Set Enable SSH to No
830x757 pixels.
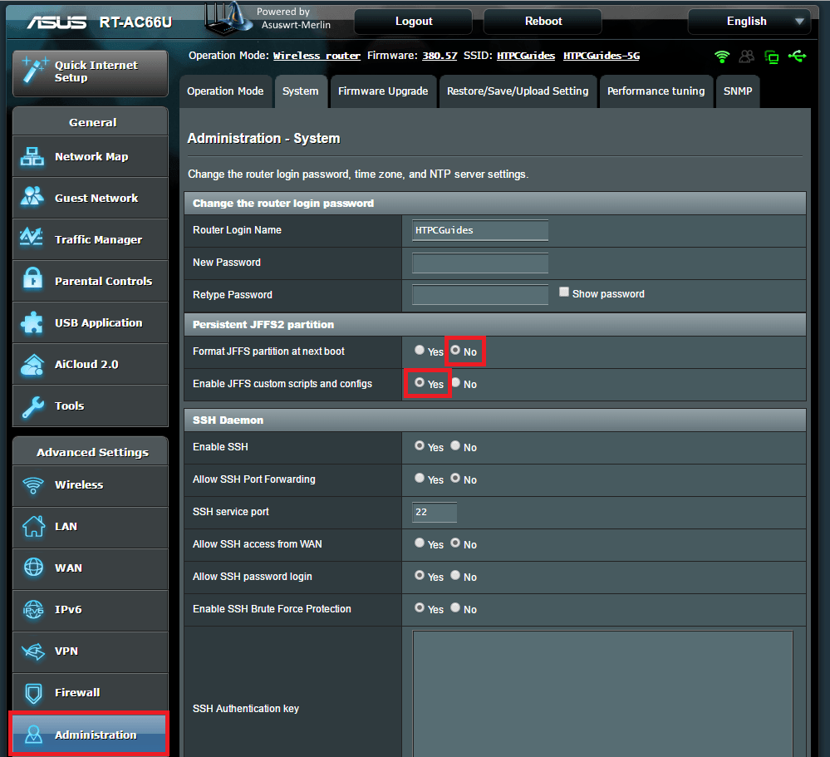click(x=455, y=446)
